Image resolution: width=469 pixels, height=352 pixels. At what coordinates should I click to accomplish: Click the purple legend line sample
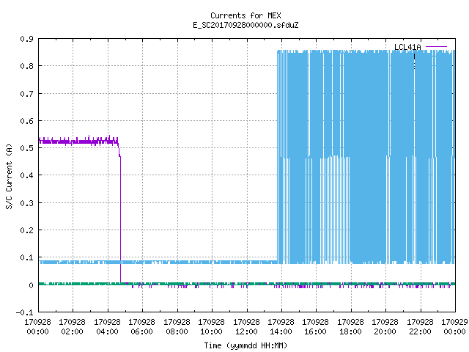pyautogui.click(x=436, y=47)
